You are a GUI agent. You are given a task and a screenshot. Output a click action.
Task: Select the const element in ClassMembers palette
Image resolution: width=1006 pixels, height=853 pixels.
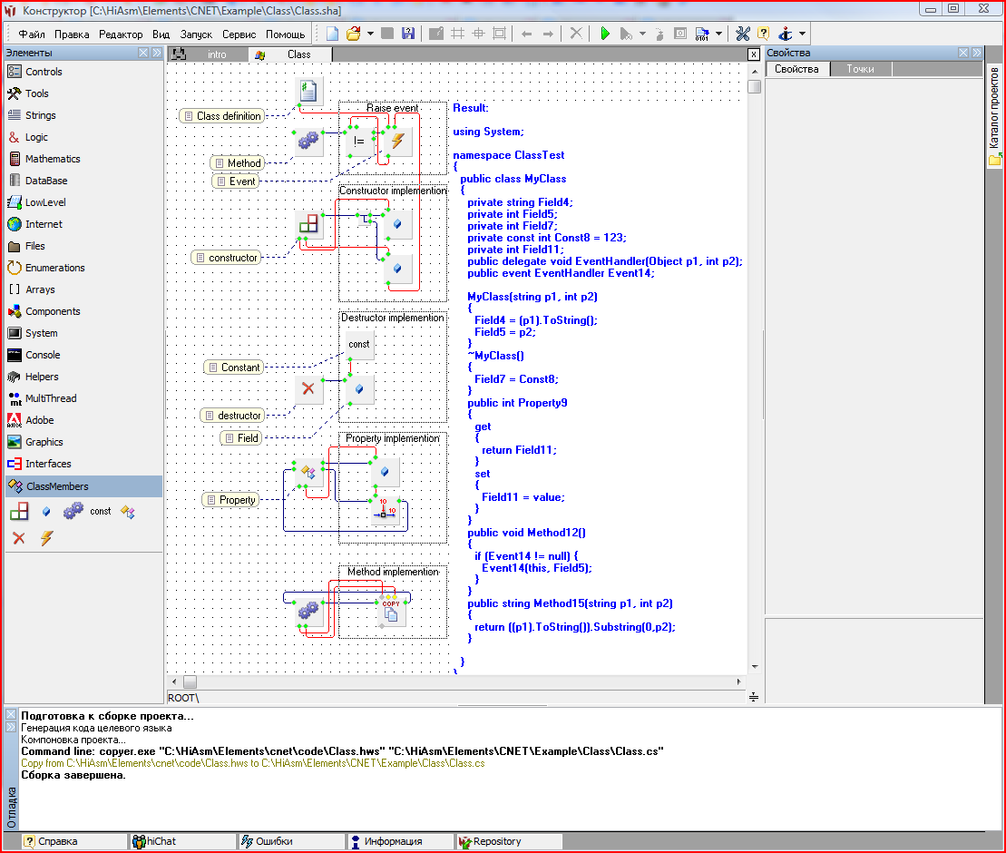(x=101, y=512)
